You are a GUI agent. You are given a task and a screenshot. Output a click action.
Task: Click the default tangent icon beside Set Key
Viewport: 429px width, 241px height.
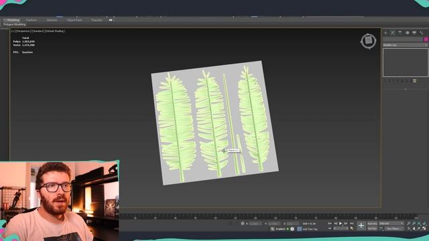(x=381, y=229)
